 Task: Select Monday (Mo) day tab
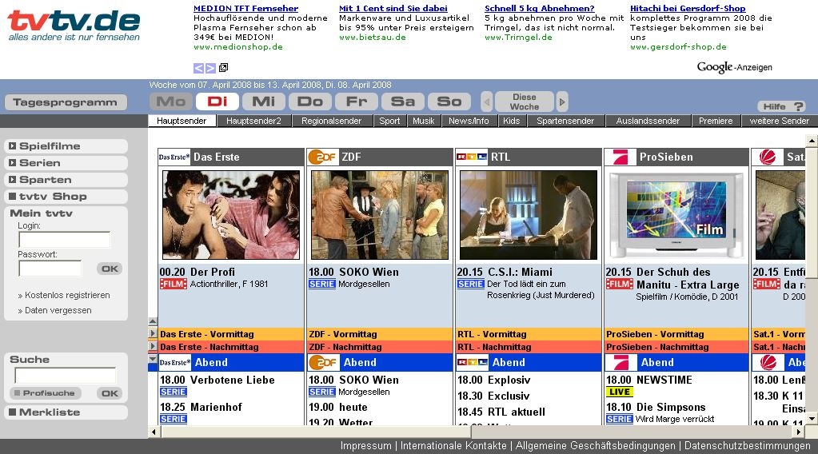[171, 102]
